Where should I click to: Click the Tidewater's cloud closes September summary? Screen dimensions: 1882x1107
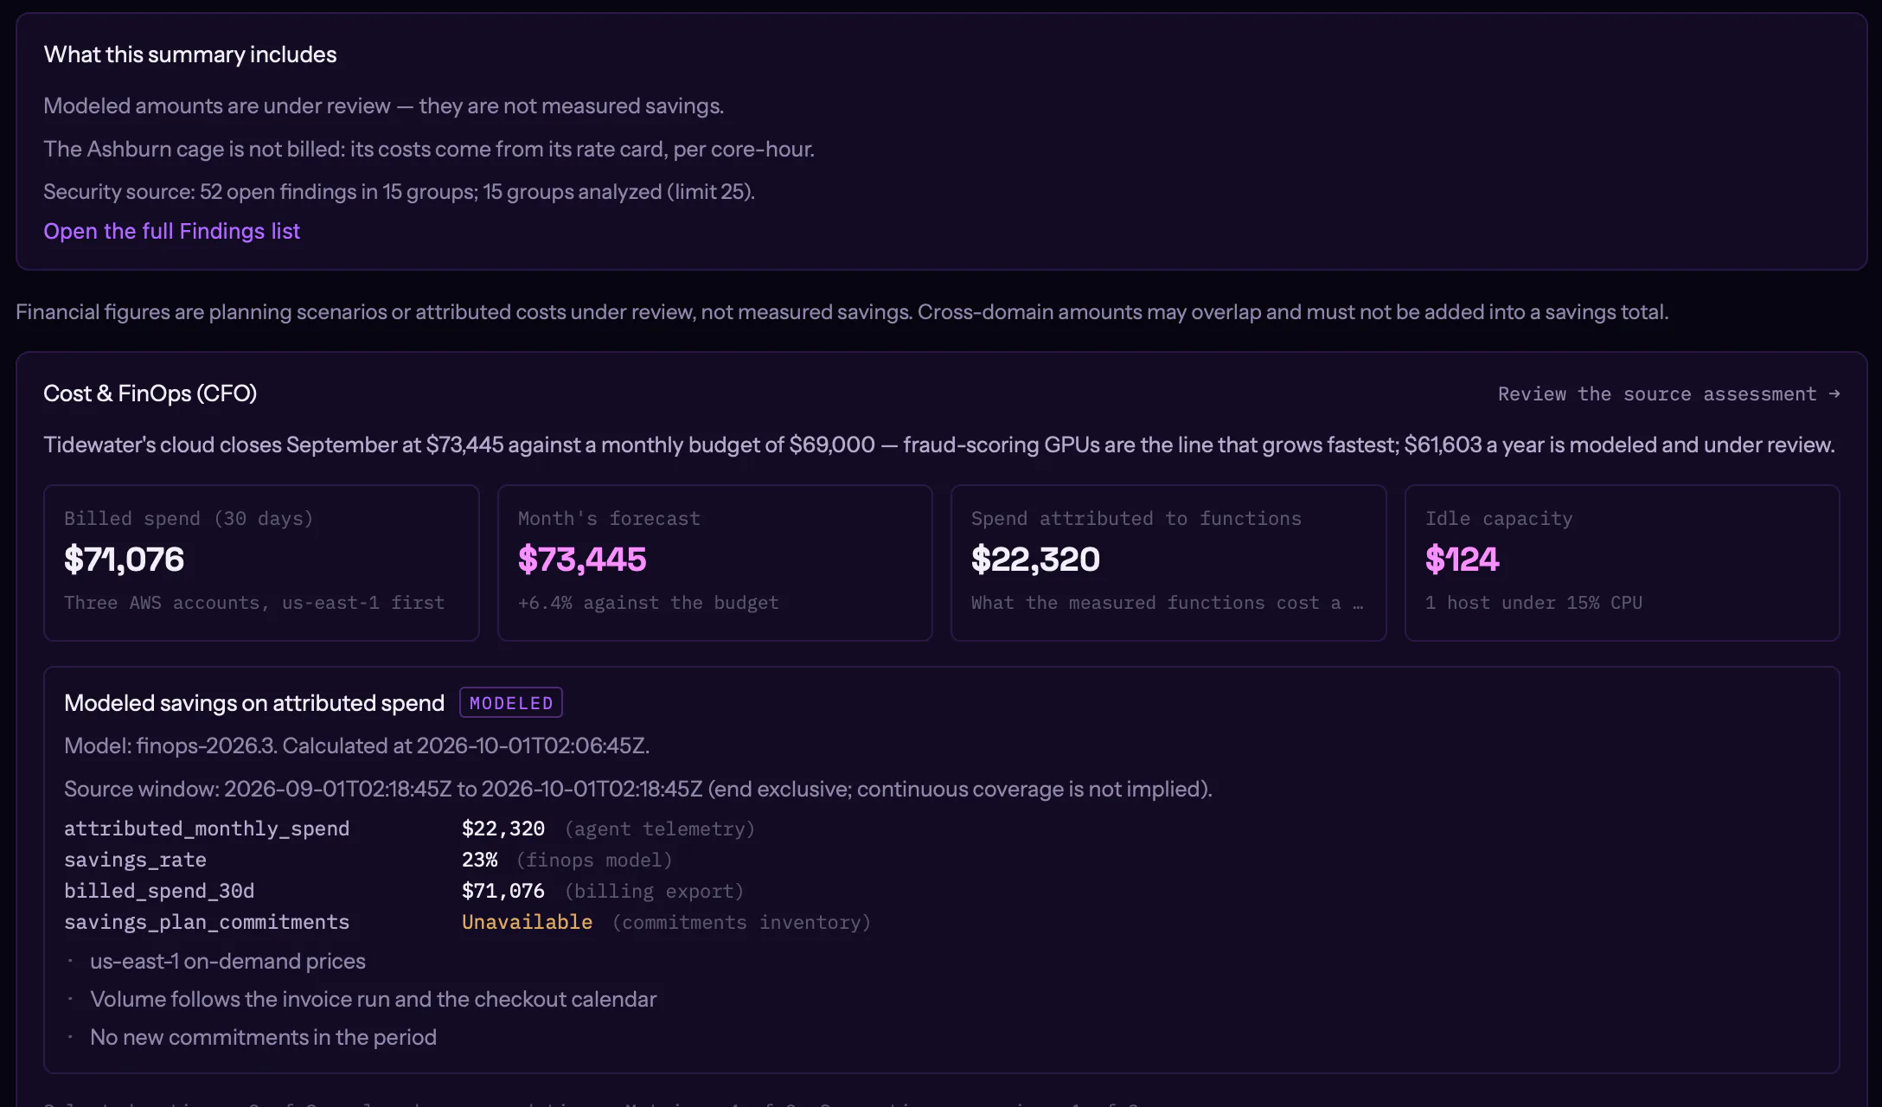click(938, 445)
